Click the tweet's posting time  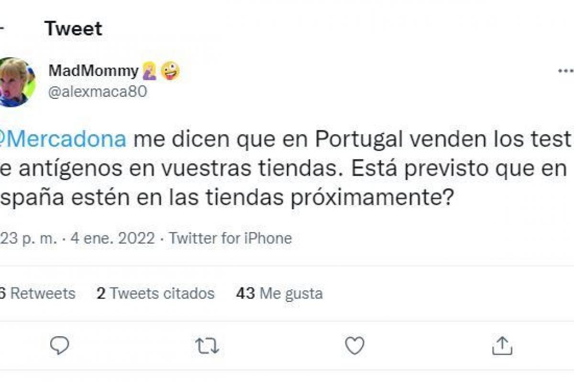point(28,238)
